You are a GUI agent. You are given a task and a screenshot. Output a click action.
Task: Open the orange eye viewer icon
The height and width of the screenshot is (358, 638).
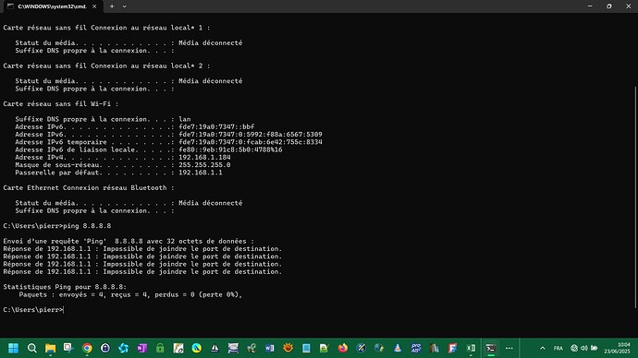(x=288, y=348)
